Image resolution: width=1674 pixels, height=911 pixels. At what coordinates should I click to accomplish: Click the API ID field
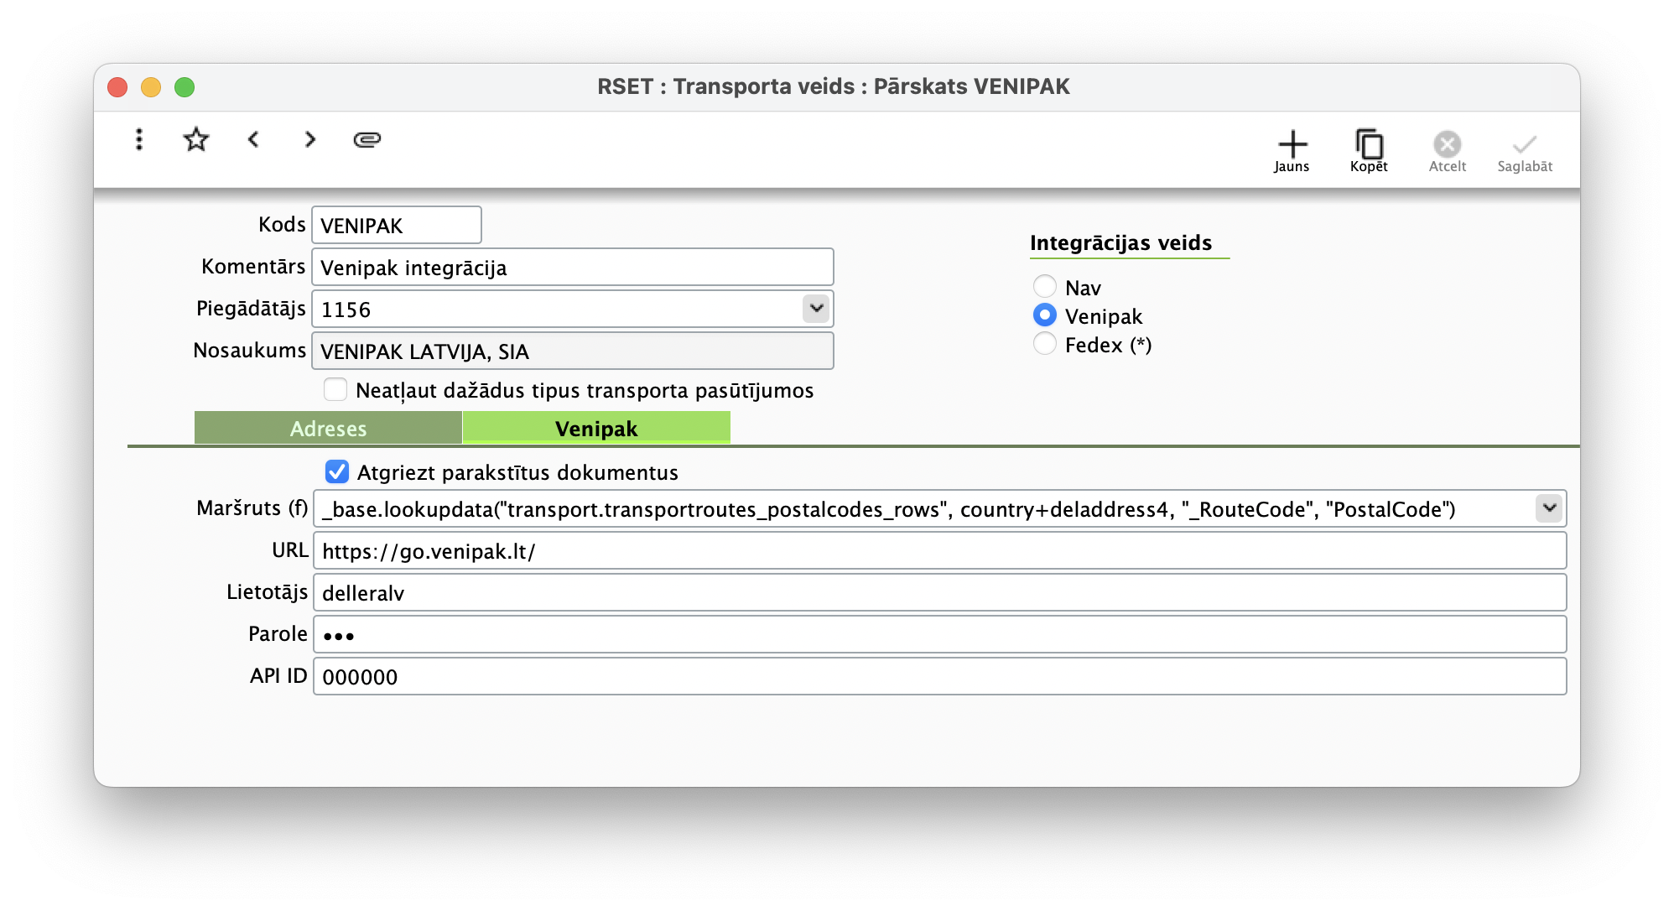[x=939, y=677]
